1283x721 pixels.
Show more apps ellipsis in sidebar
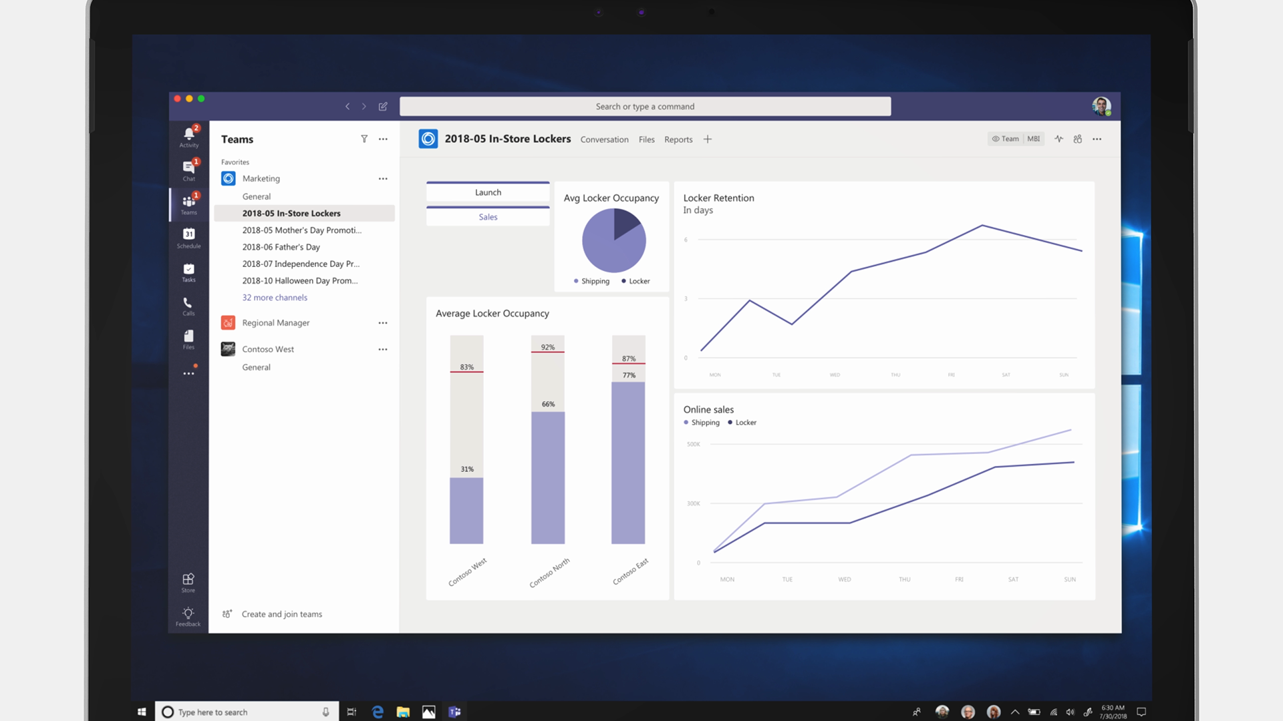[x=189, y=373]
